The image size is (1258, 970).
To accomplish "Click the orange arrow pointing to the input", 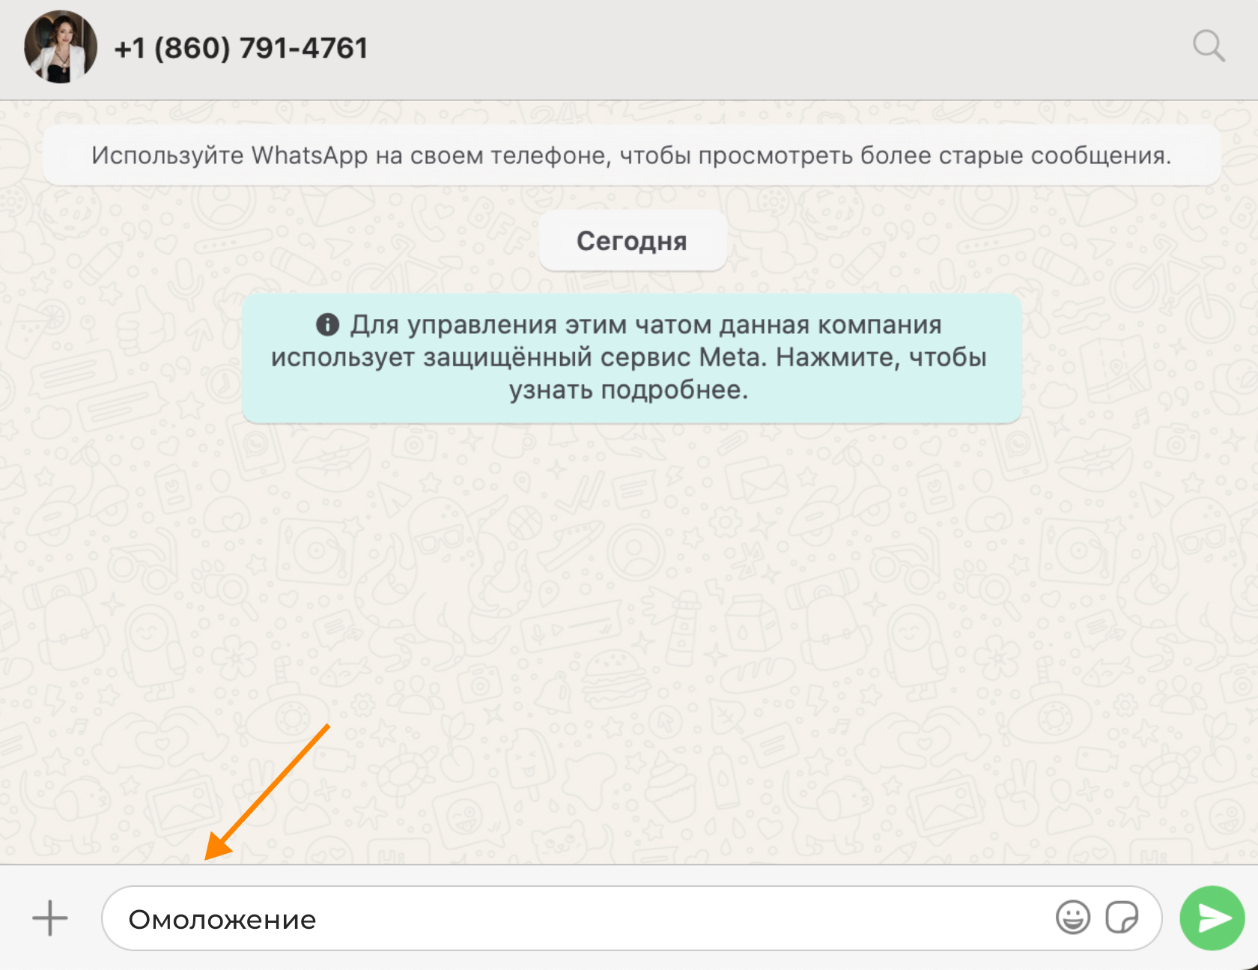I will pos(267,792).
